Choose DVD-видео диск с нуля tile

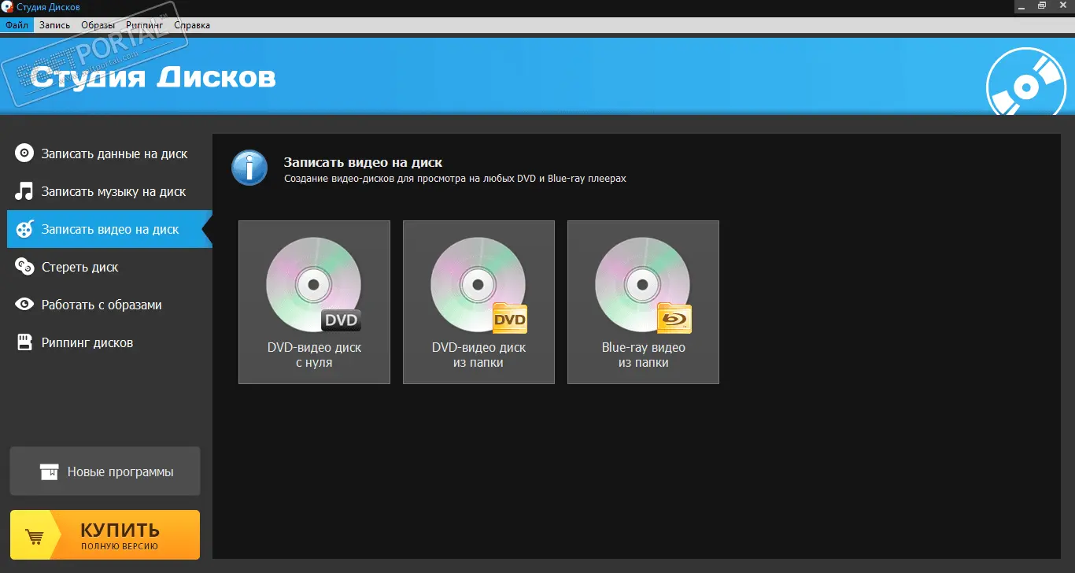[314, 302]
